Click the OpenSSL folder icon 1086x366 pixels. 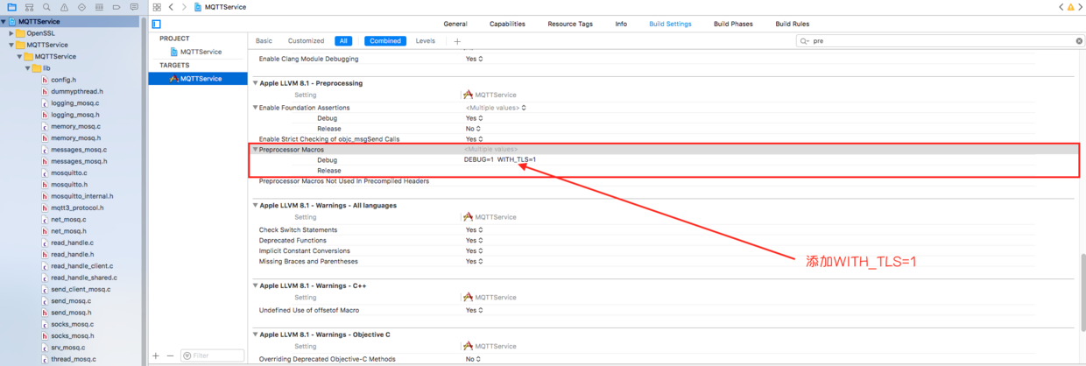20,33
